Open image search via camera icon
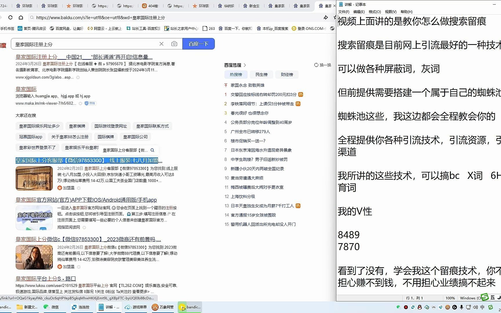Viewport: 501px width, 313px height. pos(174,44)
